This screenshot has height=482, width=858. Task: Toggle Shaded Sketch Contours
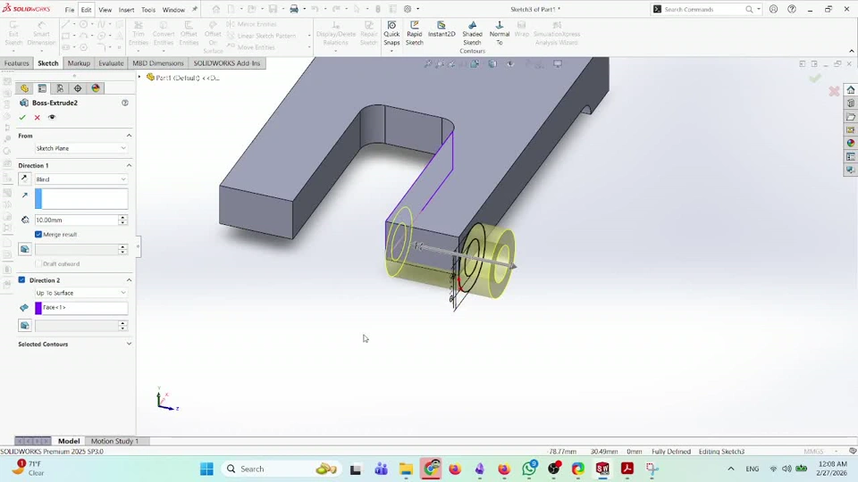coord(472,37)
